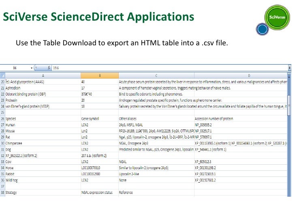
Task: Click the vertical scrollbar thumb
Action: point(289,105)
